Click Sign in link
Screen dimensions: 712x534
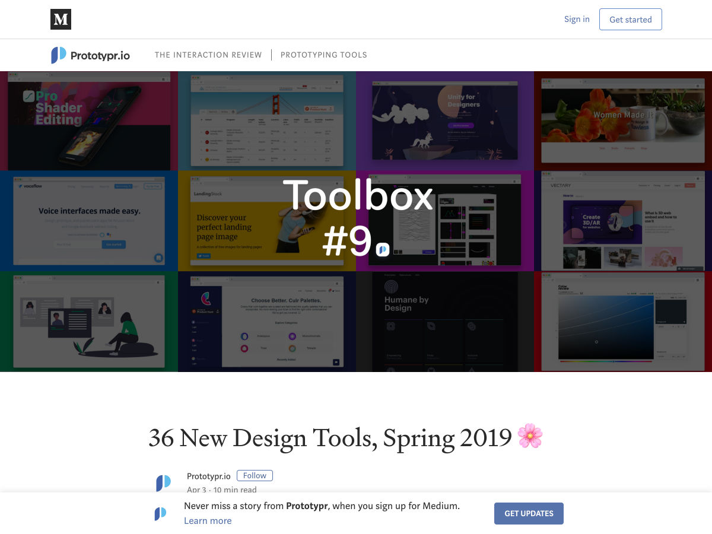click(x=577, y=19)
